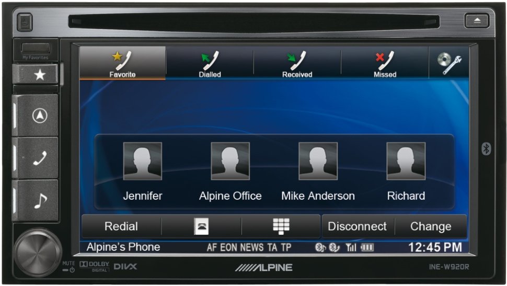The width and height of the screenshot is (507, 286).
Task: Click the Bluetooth symbol on the bezel
Action: pyautogui.click(x=486, y=149)
